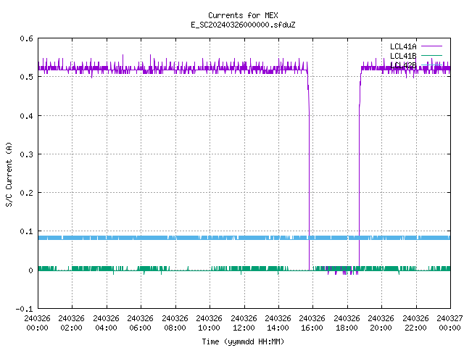Click the x-axis label 'Time (yymmdd HH:MM)'
This screenshot has height=348, width=464.
point(243,341)
